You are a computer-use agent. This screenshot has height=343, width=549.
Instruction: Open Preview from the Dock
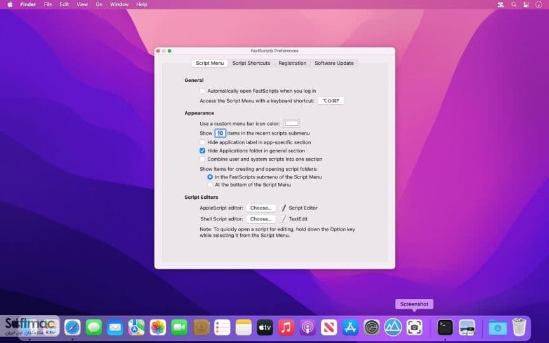click(467, 328)
